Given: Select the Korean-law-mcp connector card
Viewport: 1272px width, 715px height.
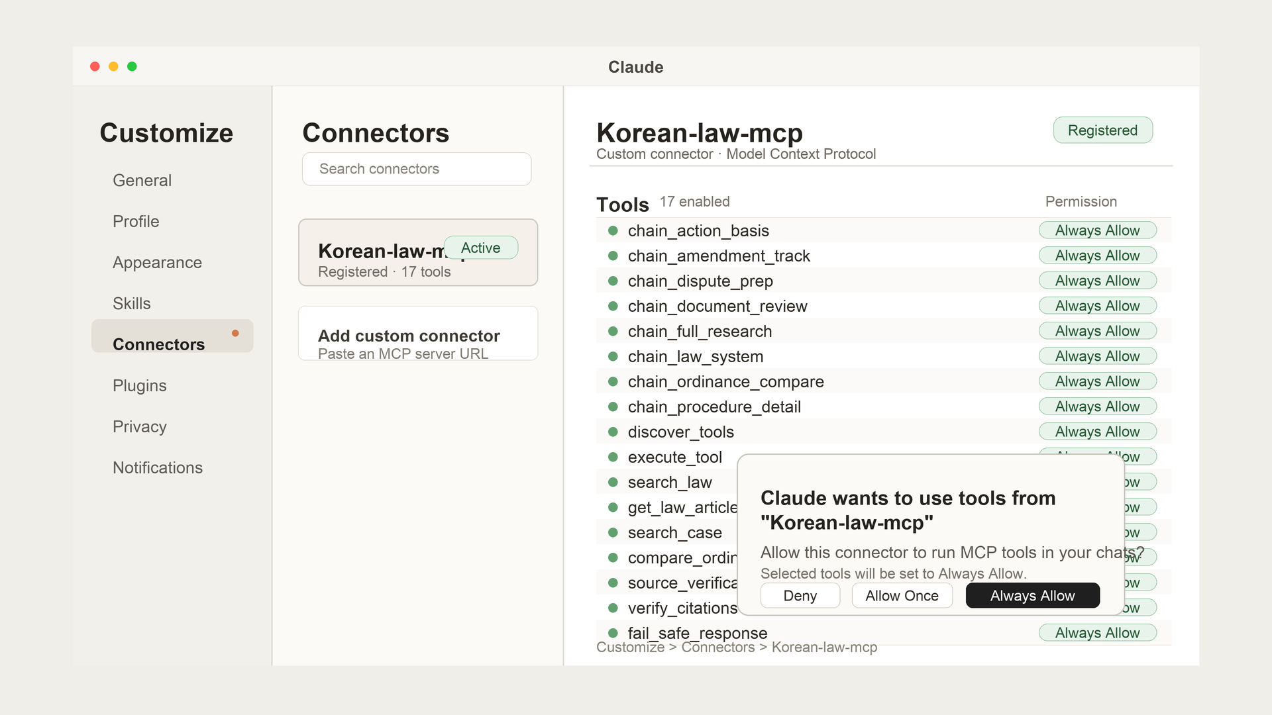Looking at the screenshot, I should pos(418,252).
